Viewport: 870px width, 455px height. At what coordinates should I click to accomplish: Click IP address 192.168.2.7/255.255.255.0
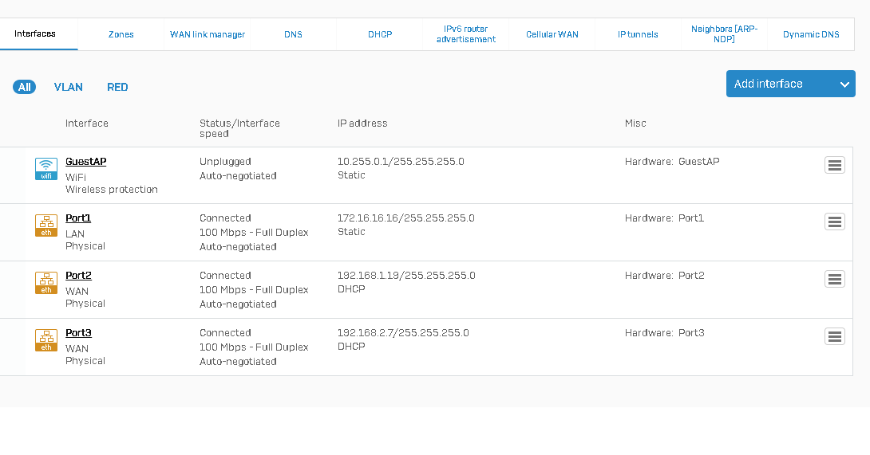403,332
